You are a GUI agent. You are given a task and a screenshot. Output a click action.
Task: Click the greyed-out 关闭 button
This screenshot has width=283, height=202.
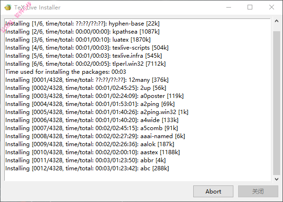coord(258,191)
